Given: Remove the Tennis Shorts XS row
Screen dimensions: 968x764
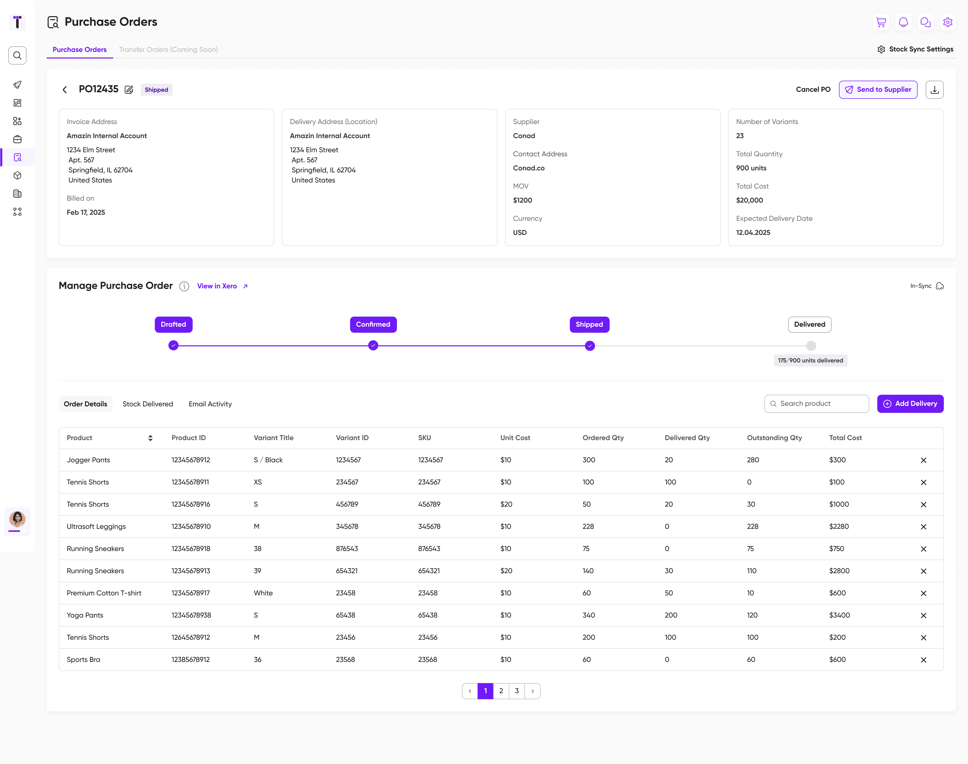Looking at the screenshot, I should 924,482.
